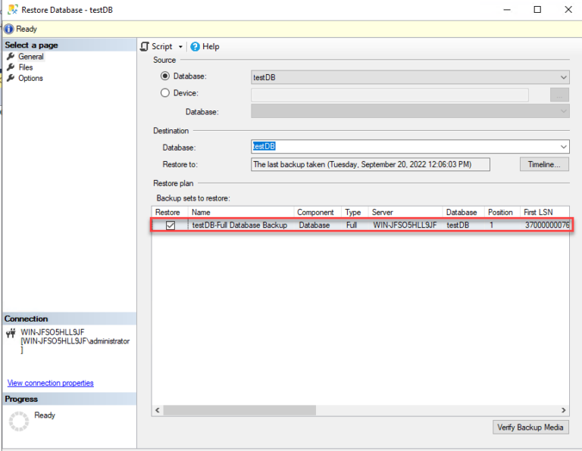582x451 pixels.
Task: Switch to the Options page
Action: [30, 78]
